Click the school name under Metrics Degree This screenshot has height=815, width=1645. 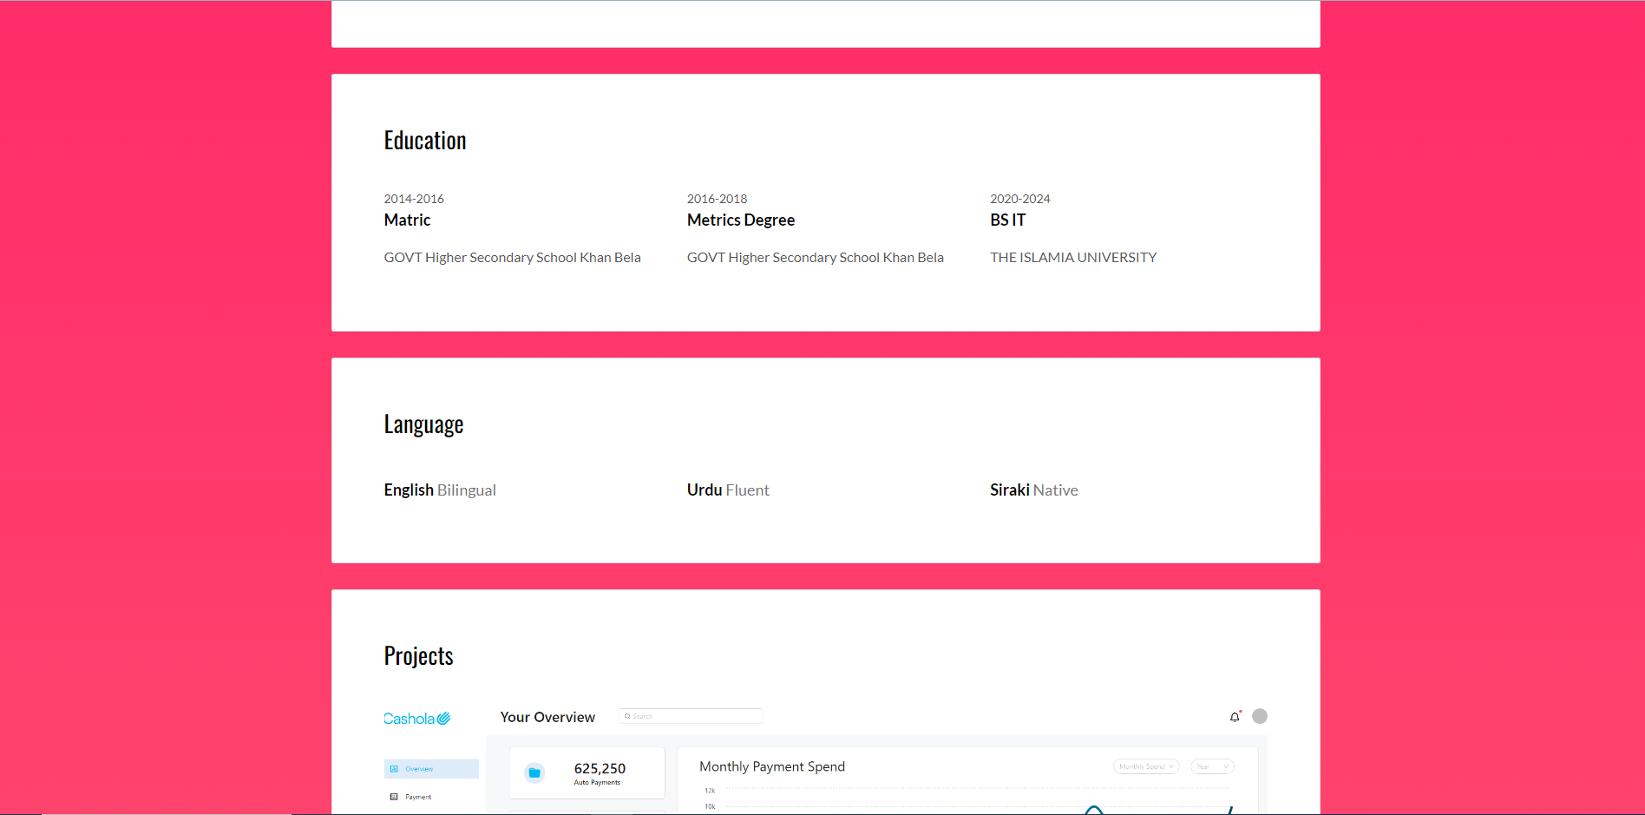coord(815,258)
